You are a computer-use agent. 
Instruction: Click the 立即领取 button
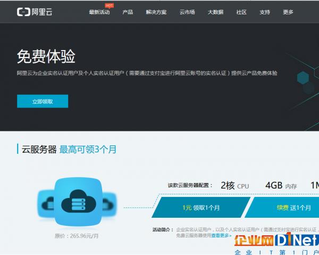[x=43, y=101]
